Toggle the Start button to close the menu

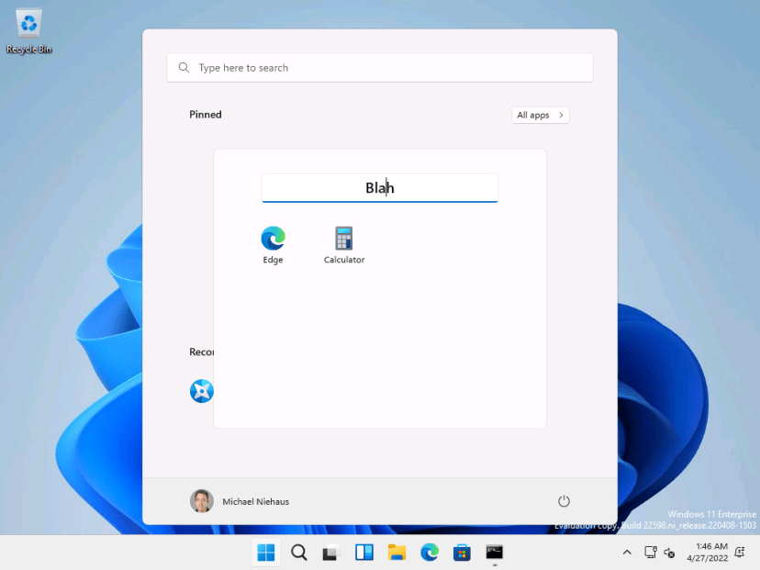coord(265,553)
